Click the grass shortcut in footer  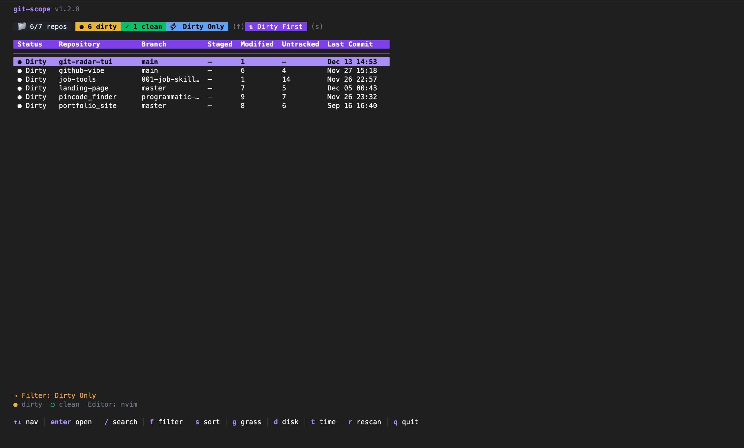click(247, 422)
